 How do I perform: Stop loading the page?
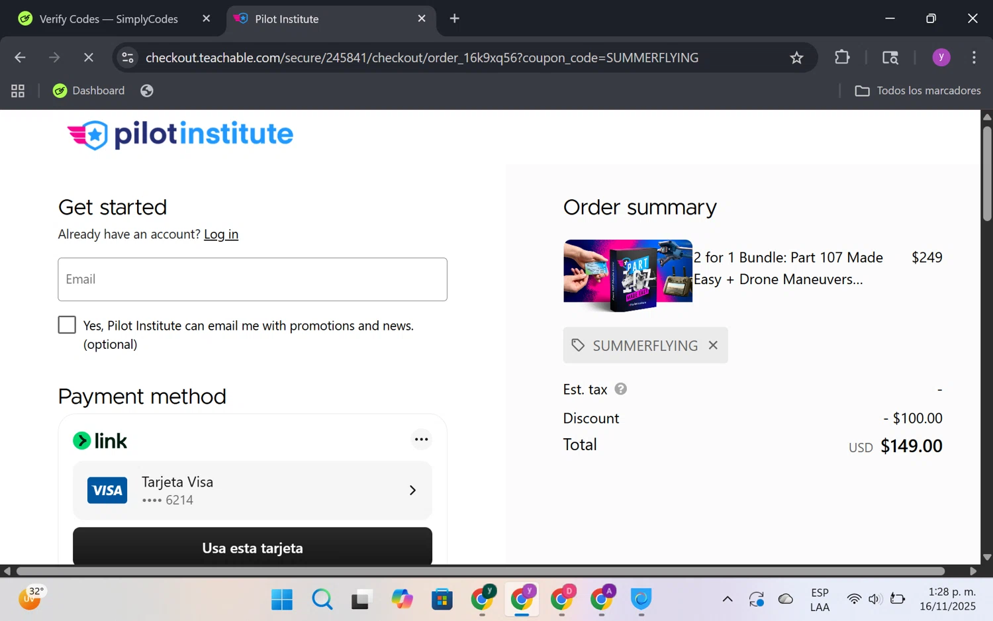[x=88, y=58]
